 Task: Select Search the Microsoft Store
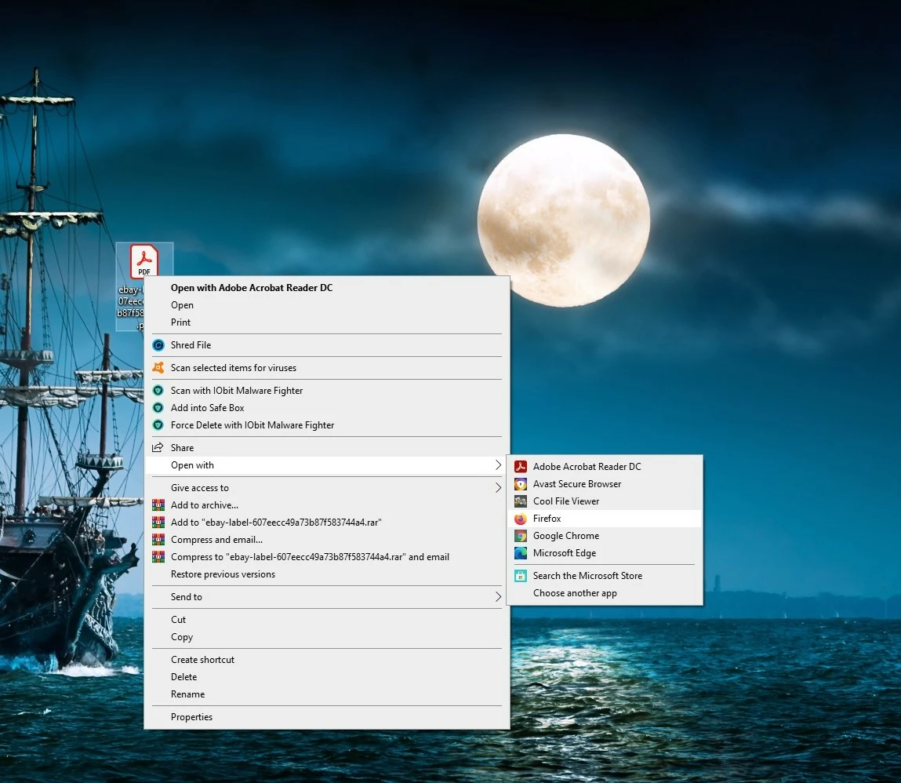(x=605, y=575)
